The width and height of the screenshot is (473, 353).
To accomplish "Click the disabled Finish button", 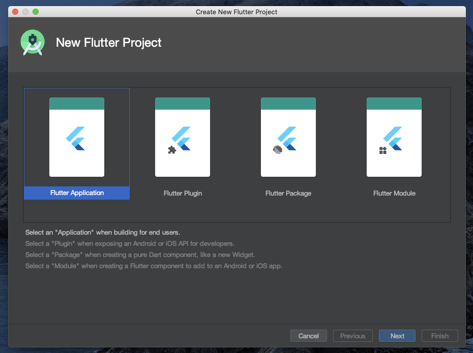I will coord(440,336).
